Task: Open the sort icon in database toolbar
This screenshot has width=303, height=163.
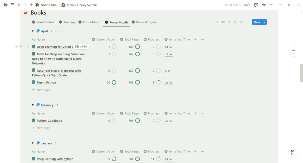Action: [223, 22]
